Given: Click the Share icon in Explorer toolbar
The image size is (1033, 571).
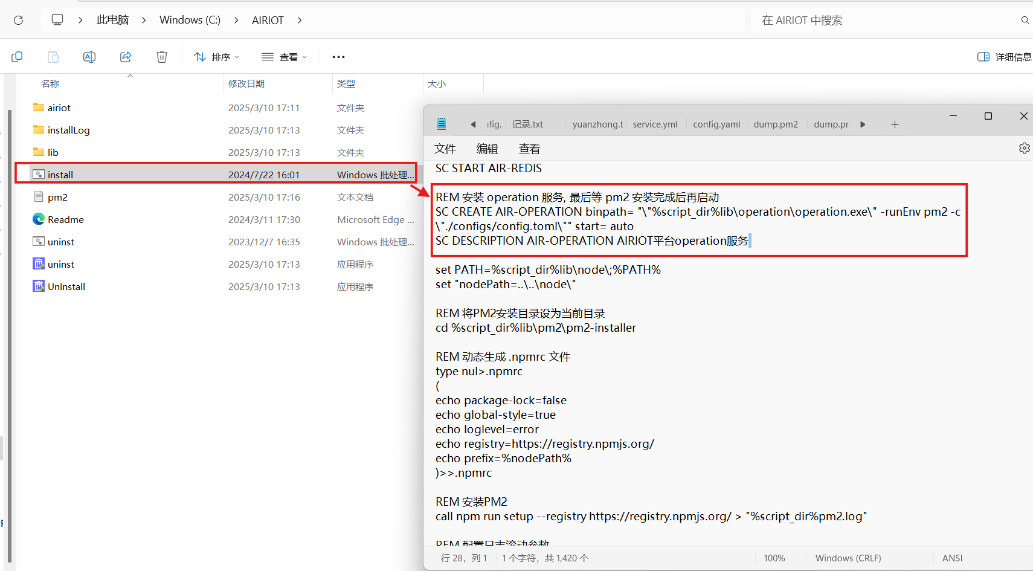Looking at the screenshot, I should 126,56.
